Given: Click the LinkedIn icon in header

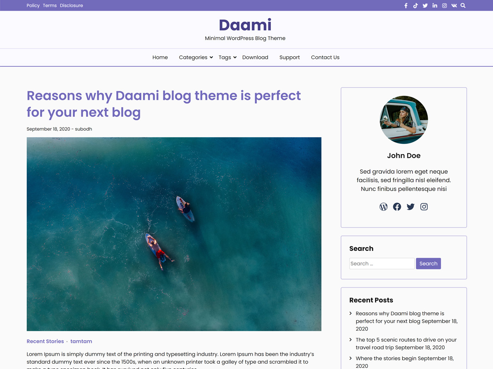Looking at the screenshot, I should tap(435, 6).
